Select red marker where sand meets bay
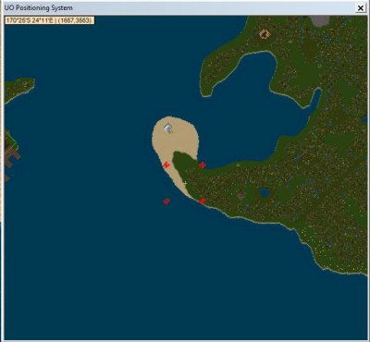 203,165
